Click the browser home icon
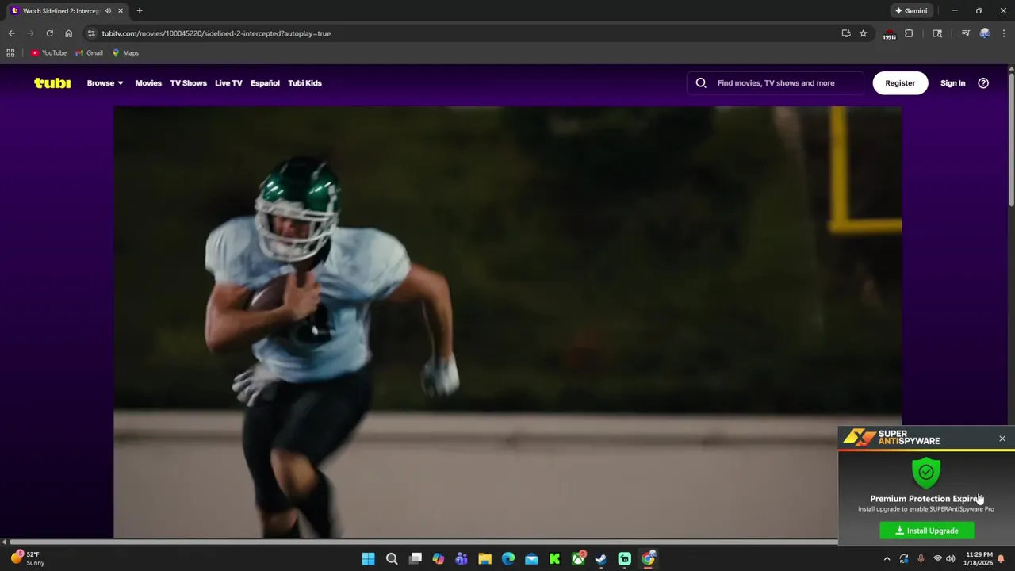Screen dimensions: 1015x571 pos(68,33)
